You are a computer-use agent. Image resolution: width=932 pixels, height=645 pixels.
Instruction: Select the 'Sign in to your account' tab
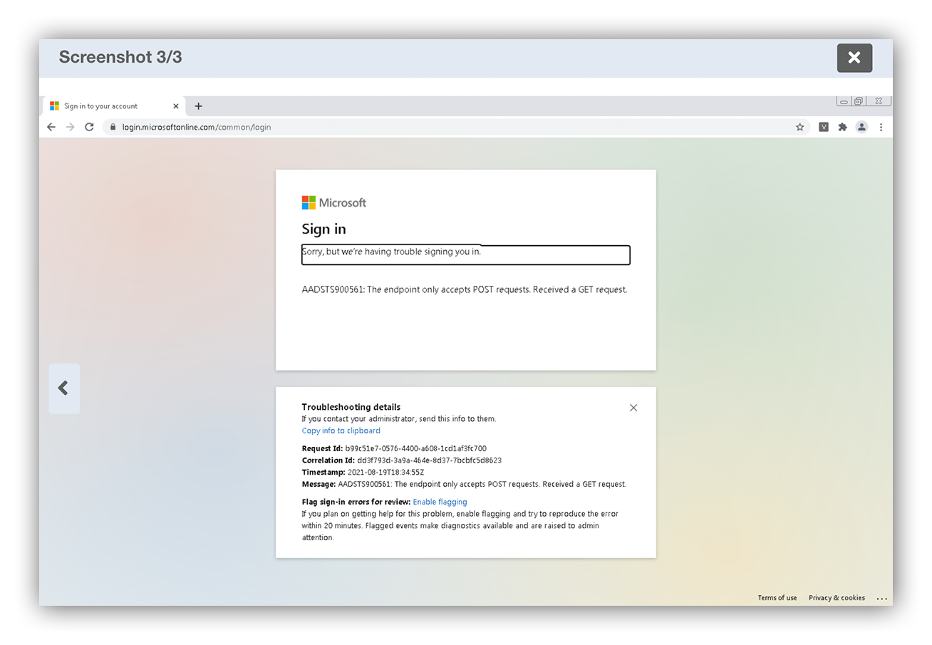[x=114, y=106]
